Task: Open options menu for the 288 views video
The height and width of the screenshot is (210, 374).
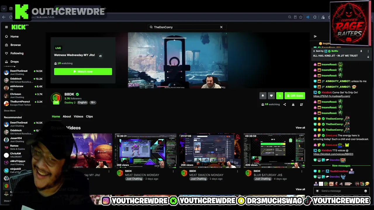Action: (173, 171)
